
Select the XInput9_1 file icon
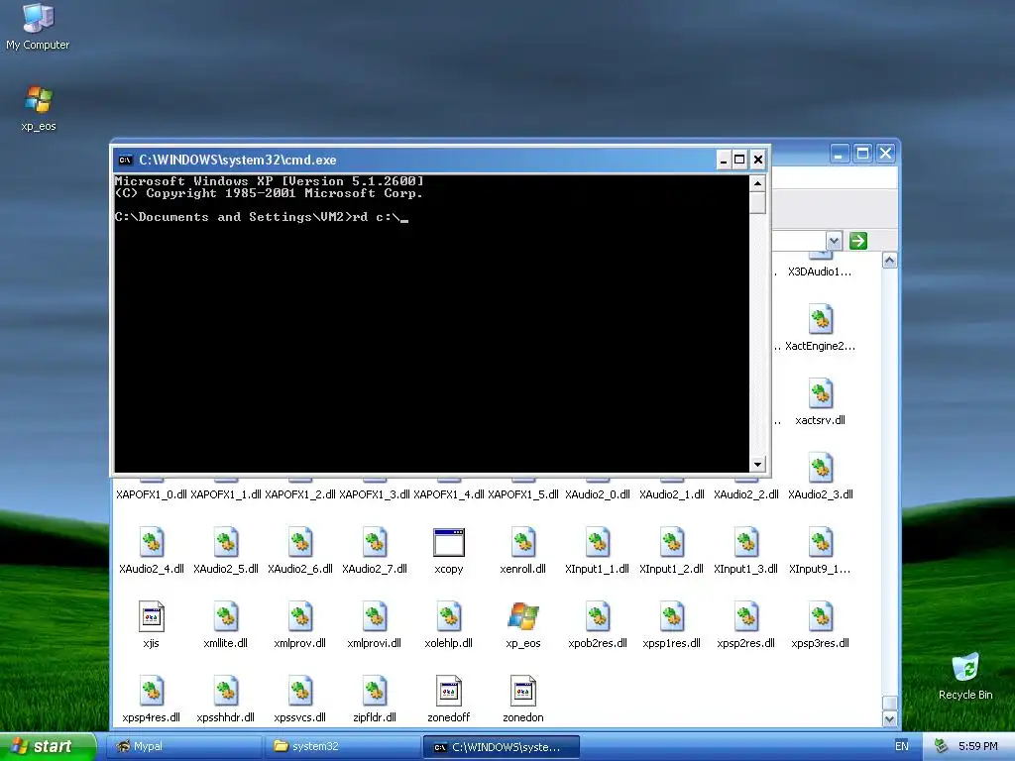(x=821, y=542)
